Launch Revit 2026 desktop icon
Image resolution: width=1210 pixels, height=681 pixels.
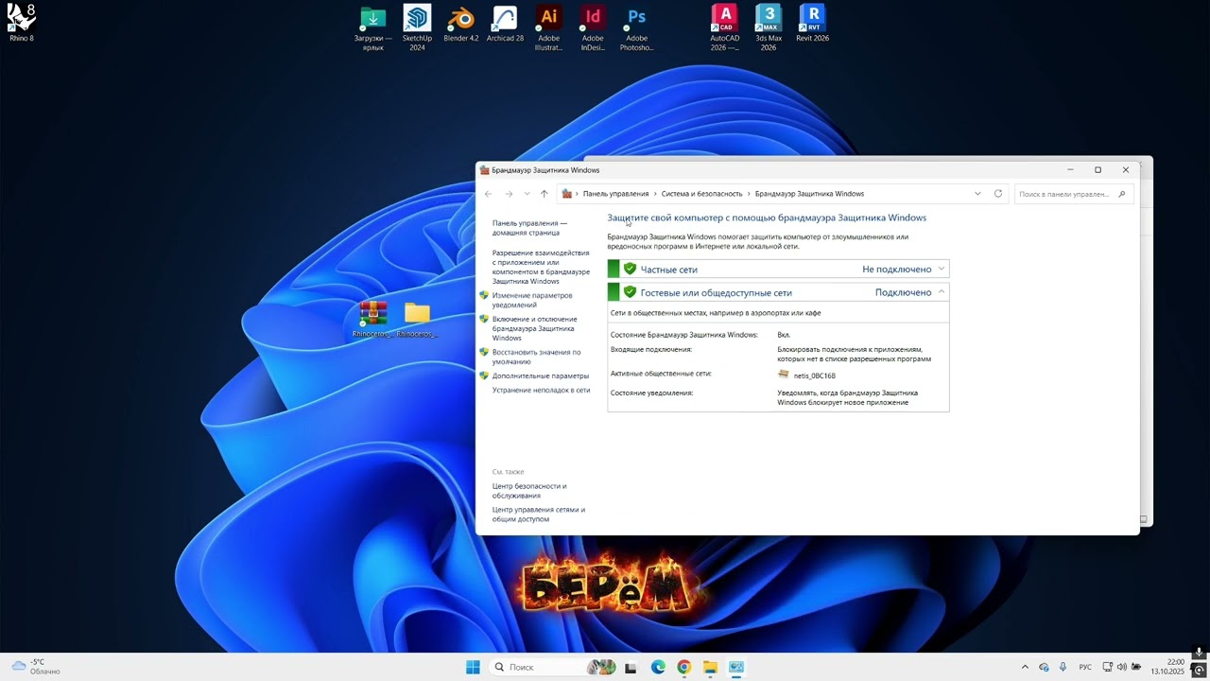coord(812,24)
